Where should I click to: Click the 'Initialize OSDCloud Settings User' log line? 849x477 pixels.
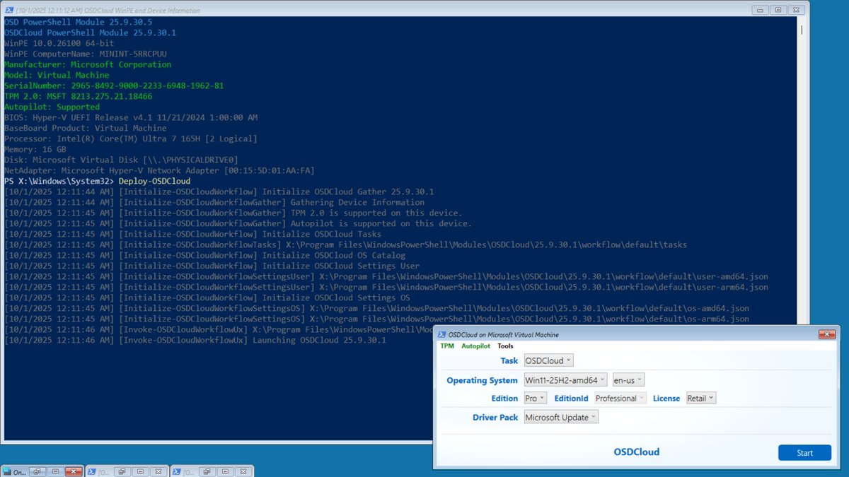(212, 266)
